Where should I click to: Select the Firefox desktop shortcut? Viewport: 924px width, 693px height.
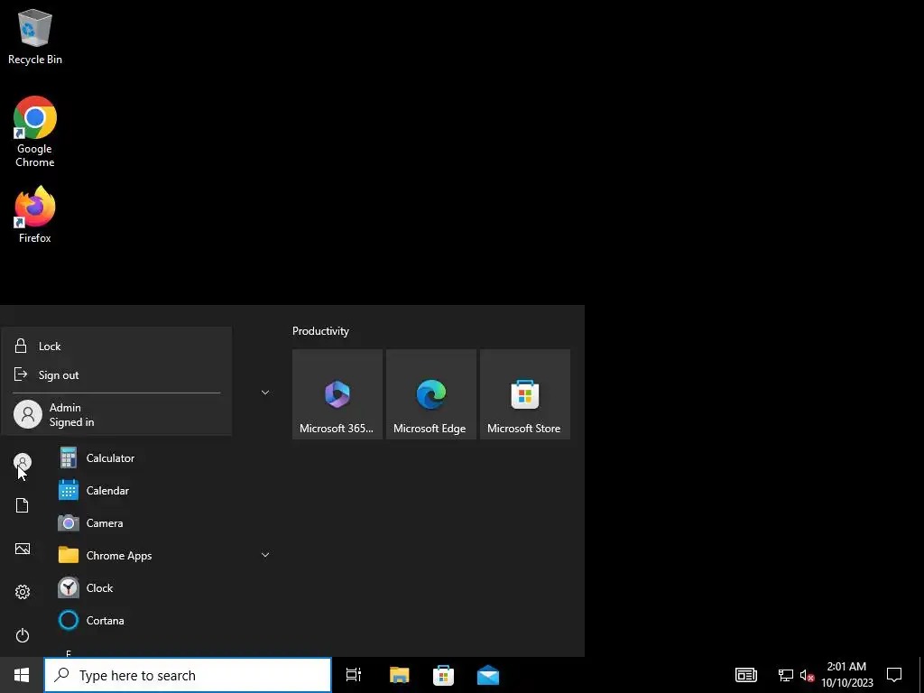[35, 215]
